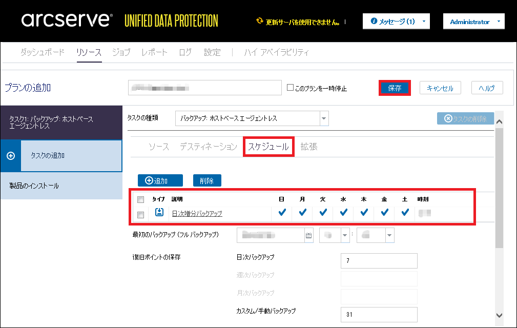The height and width of the screenshot is (328, 517).
Task: Switch to the ログ tab
Action: pos(185,52)
